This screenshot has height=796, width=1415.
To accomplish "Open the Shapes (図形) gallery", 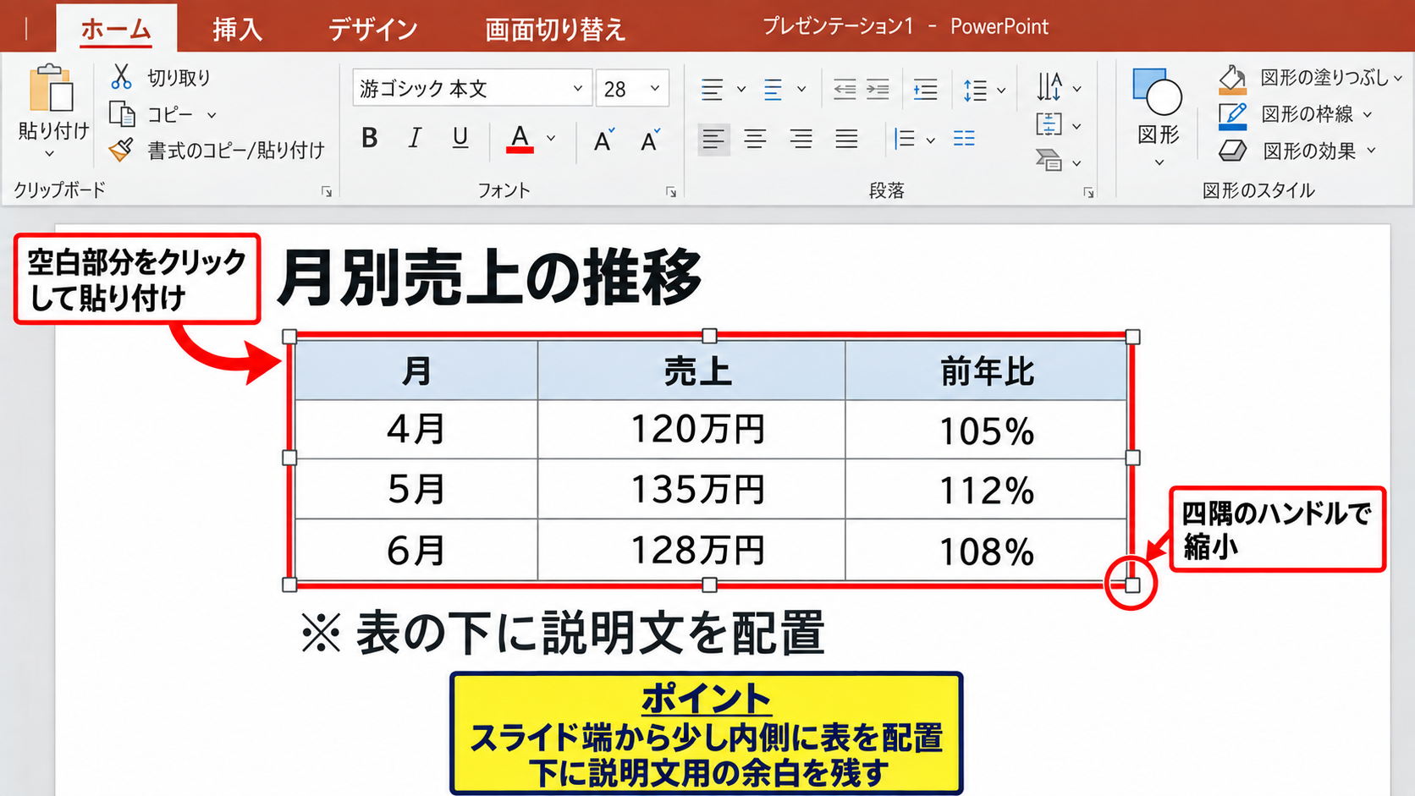I will click(1158, 92).
